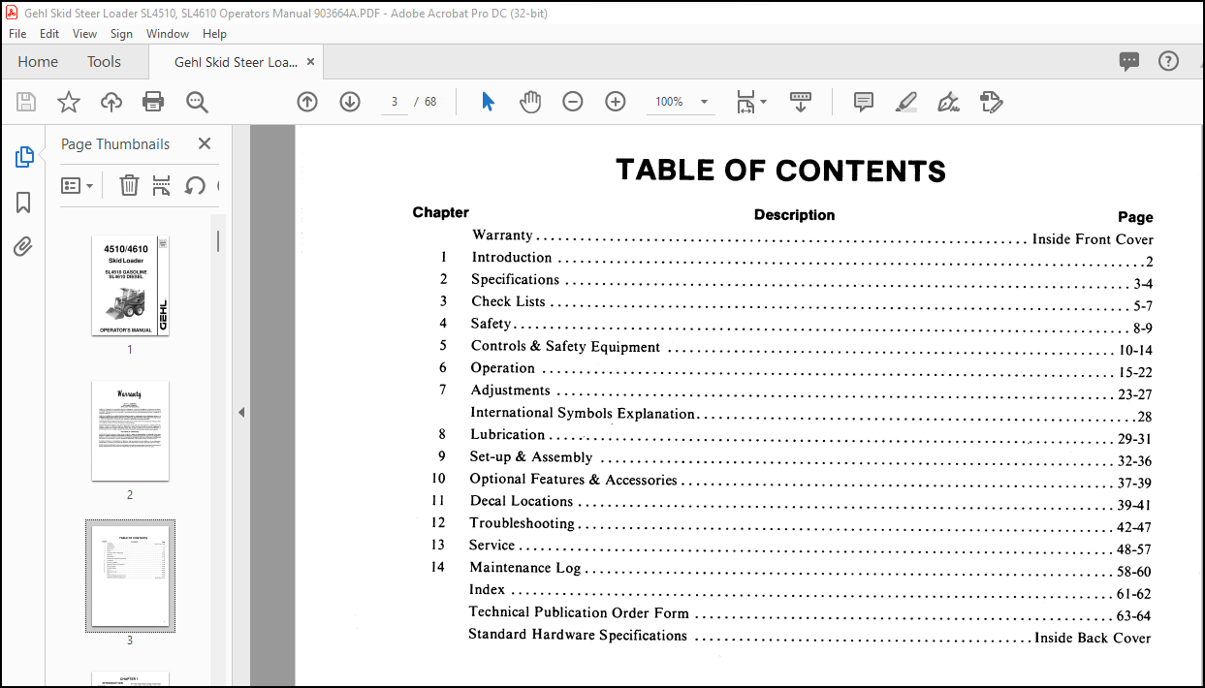Viewport: 1205px width, 688px height.
Task: Select the highlight text pen tool
Action: tap(906, 102)
